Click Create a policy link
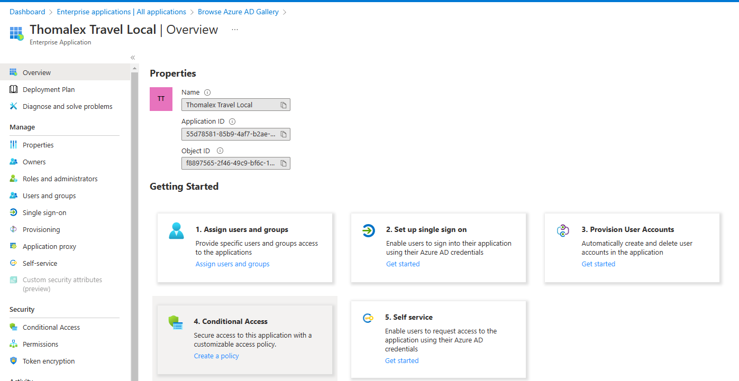The width and height of the screenshot is (739, 381). [x=216, y=356]
